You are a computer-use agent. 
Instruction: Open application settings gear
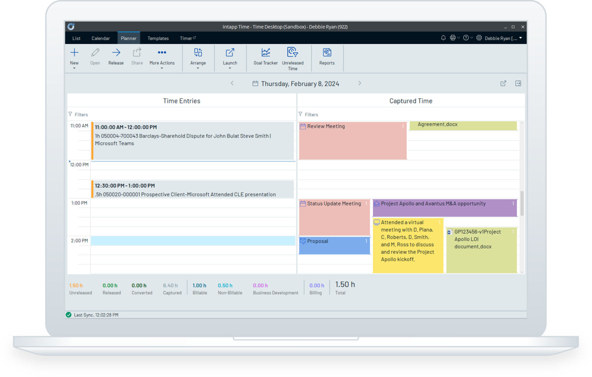coord(479,38)
